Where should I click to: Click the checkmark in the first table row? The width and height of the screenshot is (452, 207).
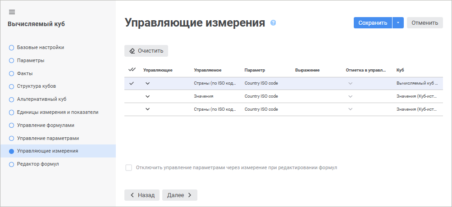click(132, 83)
